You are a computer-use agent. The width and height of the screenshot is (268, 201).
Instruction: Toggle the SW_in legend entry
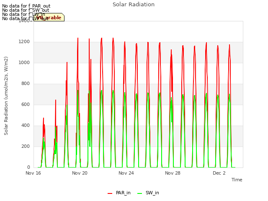148,193
